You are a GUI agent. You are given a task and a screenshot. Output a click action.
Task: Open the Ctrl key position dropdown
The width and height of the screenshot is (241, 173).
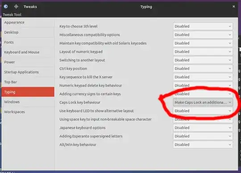coord(203,69)
